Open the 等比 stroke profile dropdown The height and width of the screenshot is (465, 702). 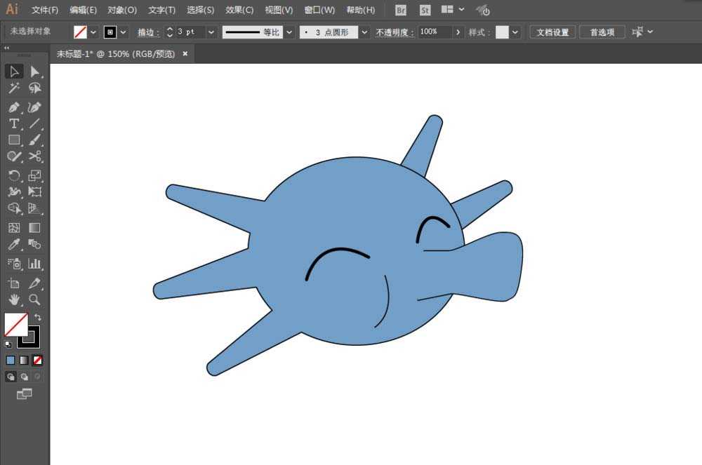pos(289,32)
